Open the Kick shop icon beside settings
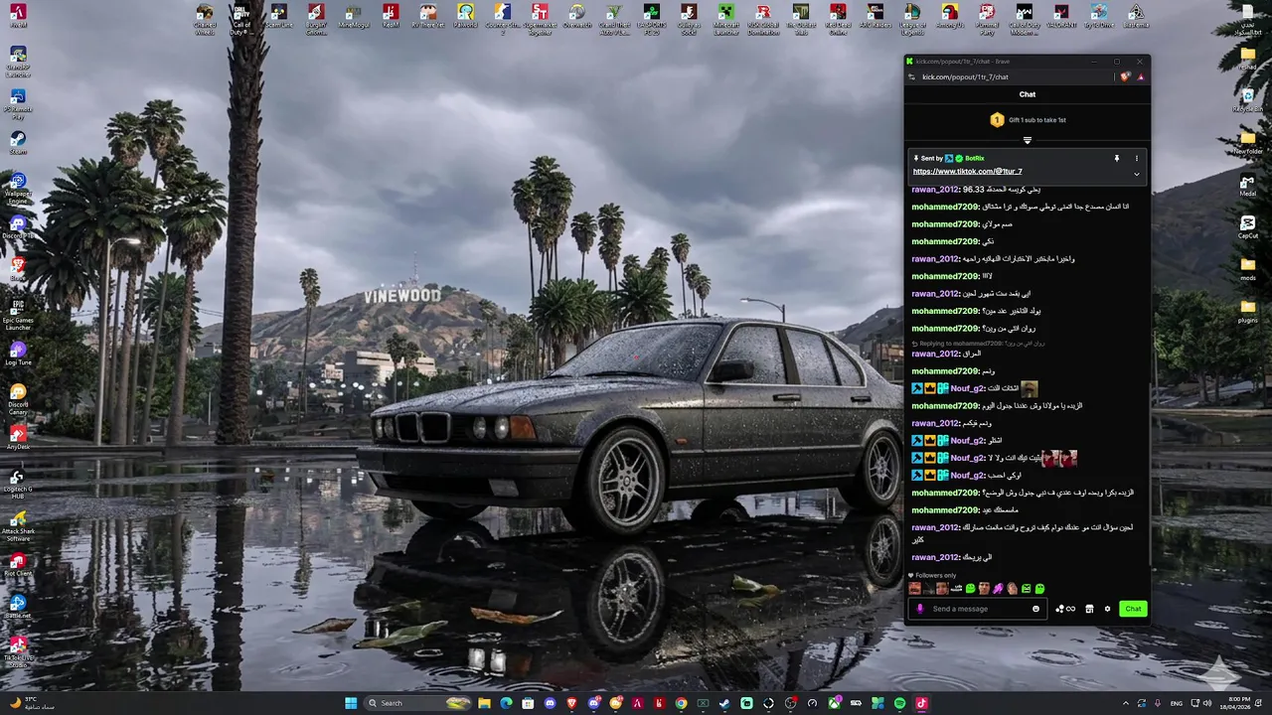The width and height of the screenshot is (1272, 715). tap(1089, 609)
